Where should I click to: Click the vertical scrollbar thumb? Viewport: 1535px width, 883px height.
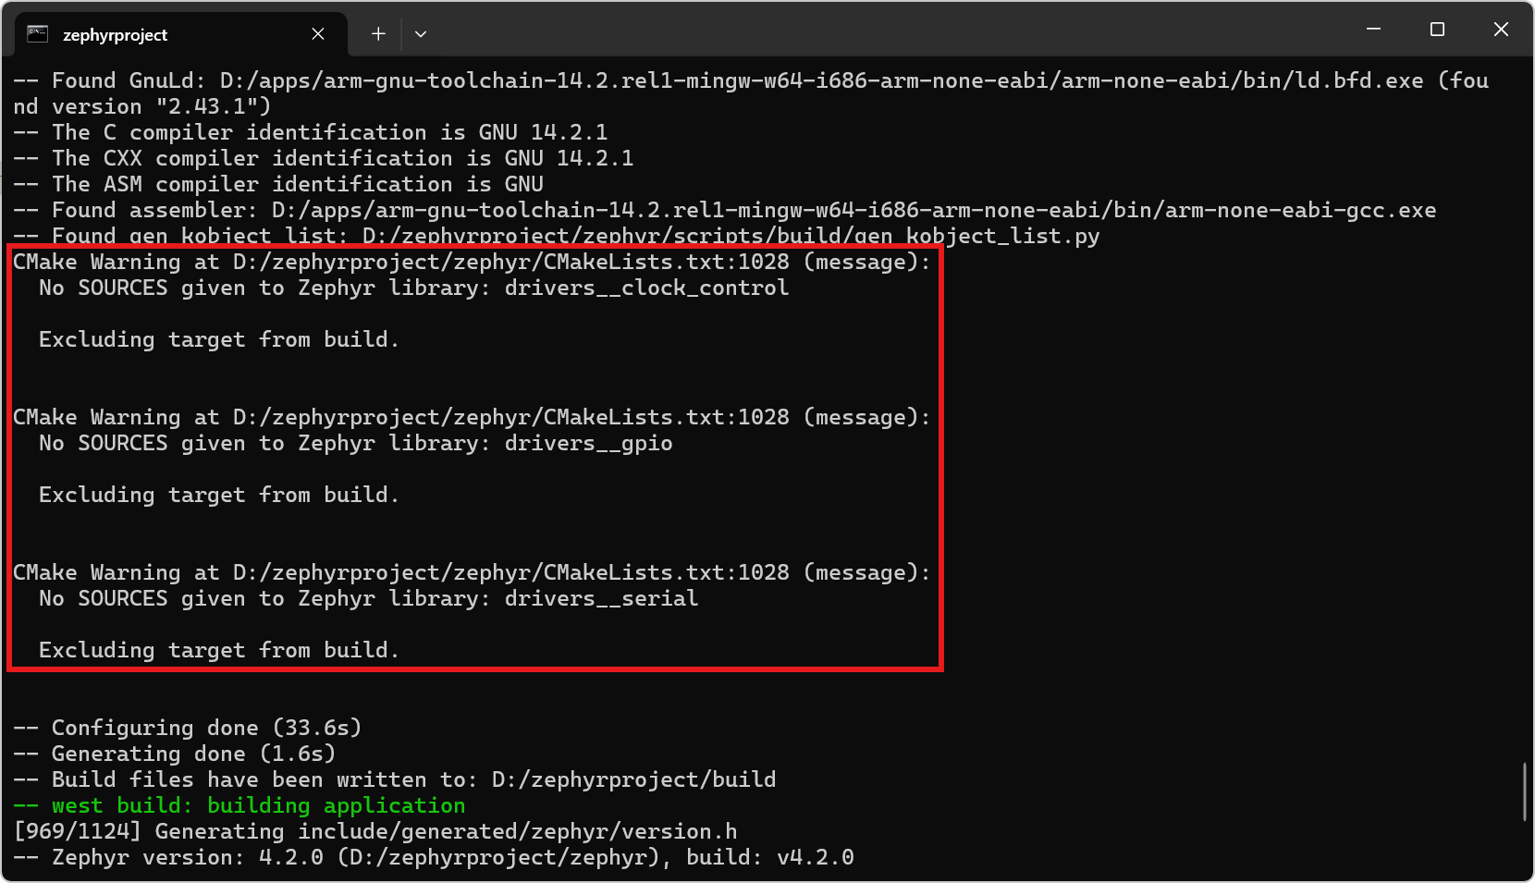[x=1524, y=791]
